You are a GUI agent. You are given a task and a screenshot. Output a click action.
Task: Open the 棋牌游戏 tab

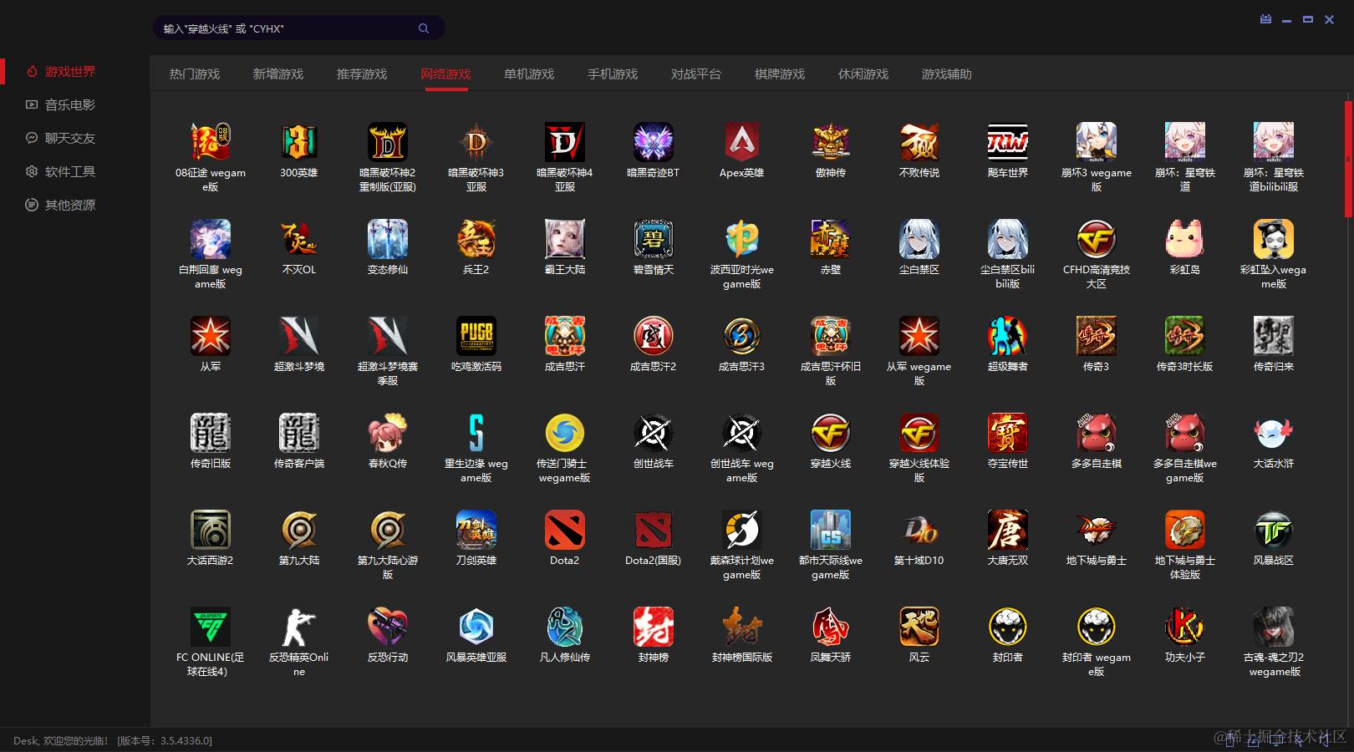coord(778,74)
